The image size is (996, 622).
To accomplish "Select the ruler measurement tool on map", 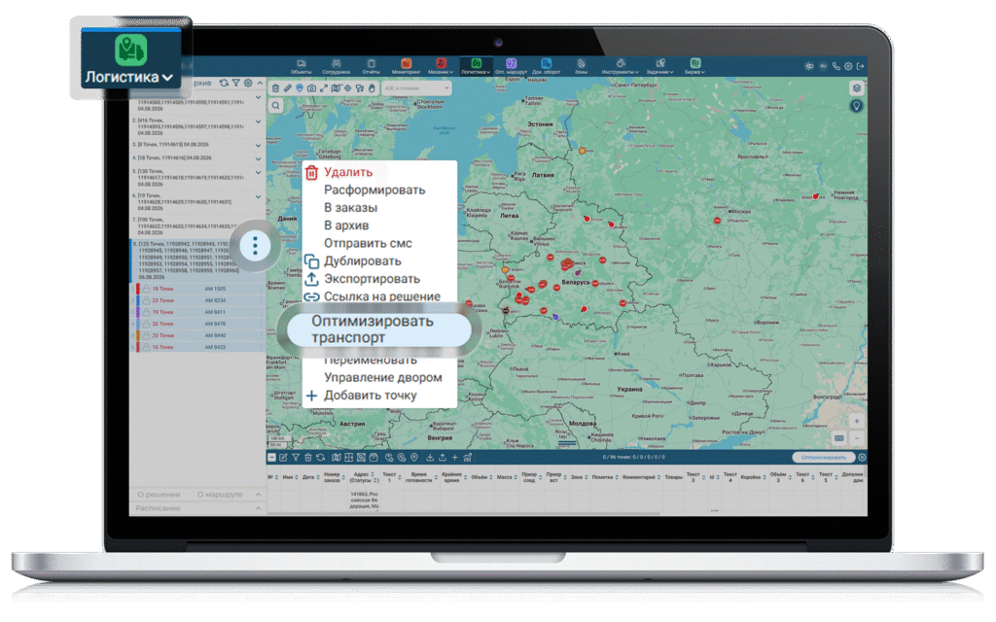I will point(287,88).
